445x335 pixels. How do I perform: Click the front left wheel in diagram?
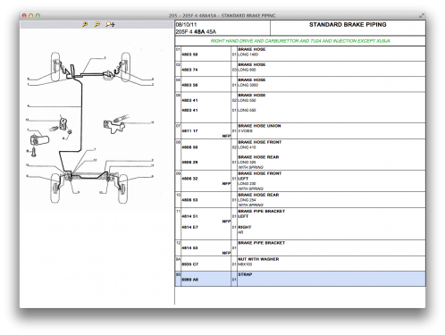click(55, 67)
